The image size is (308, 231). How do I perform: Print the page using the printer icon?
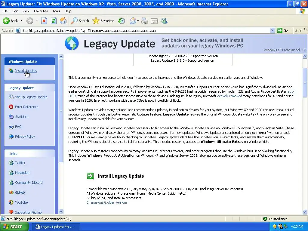point(145,21)
